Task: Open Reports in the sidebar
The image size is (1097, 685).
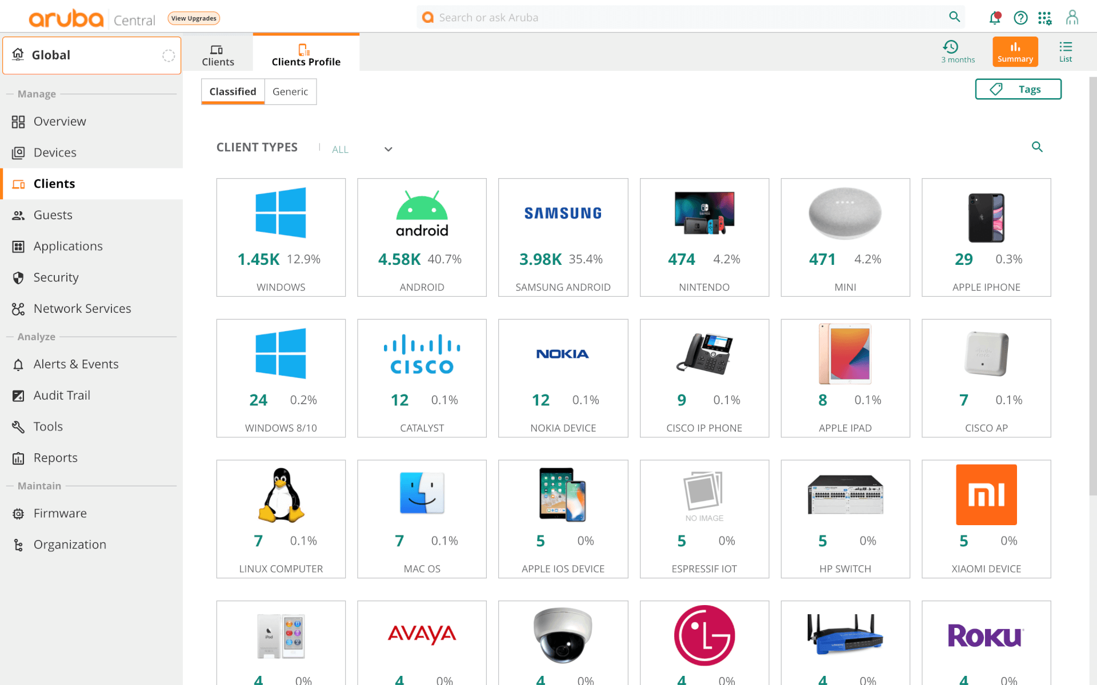Action: pyautogui.click(x=91, y=458)
